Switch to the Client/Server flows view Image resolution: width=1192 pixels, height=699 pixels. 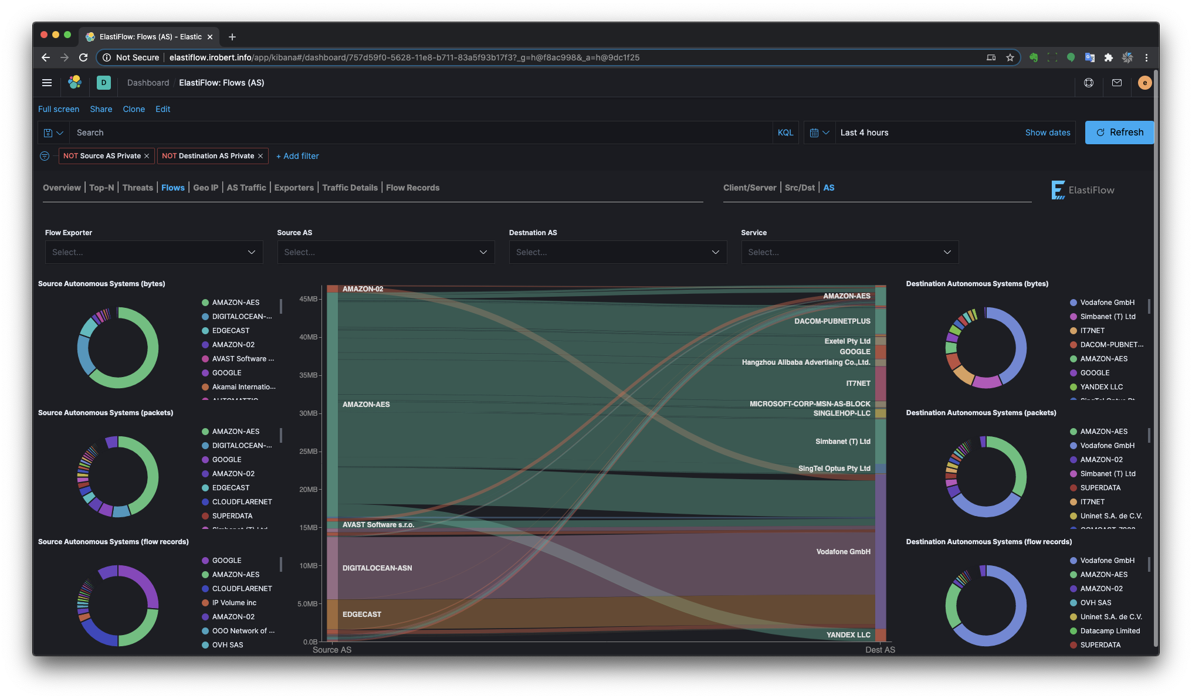tap(750, 188)
